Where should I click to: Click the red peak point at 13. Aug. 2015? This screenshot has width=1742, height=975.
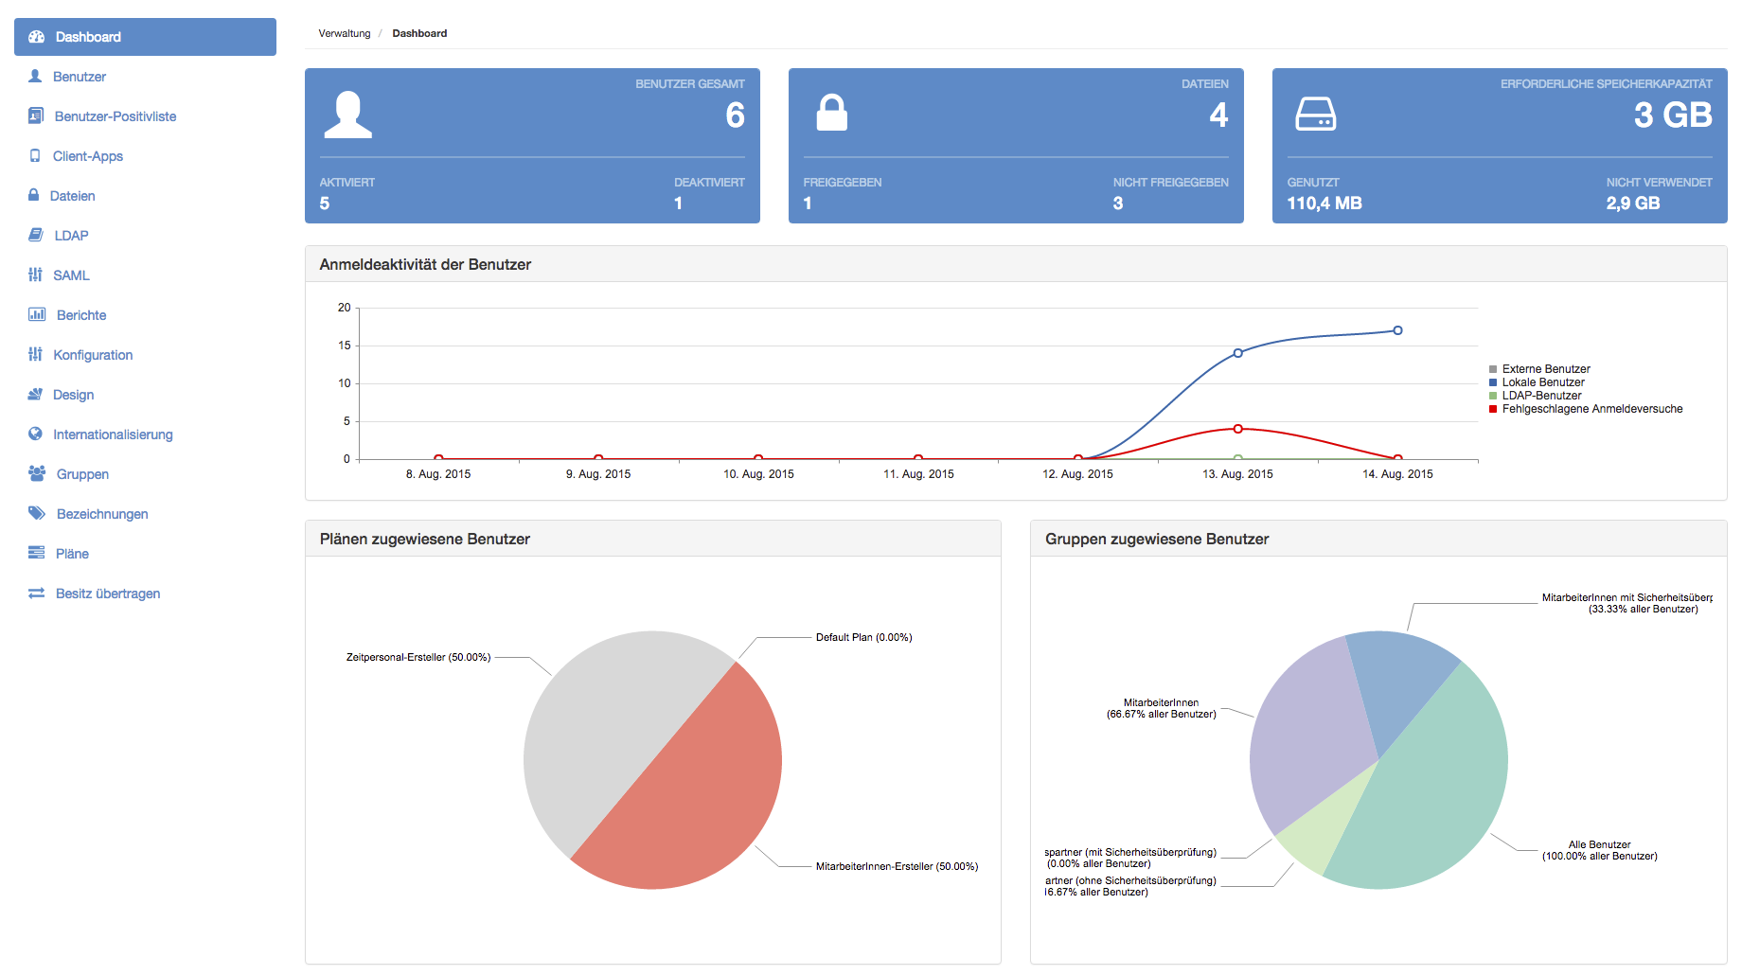(x=1237, y=429)
